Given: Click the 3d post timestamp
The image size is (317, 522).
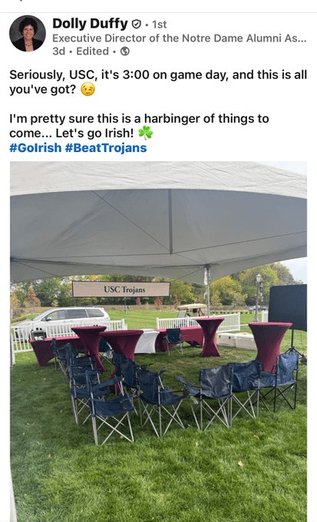Looking at the screenshot, I should 58,51.
